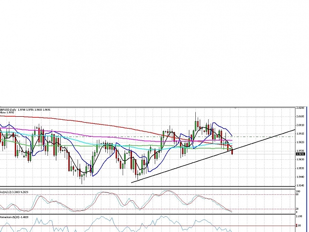Click the Momentum (10) indicator label
This screenshot has height=232, width=309.
point(14,217)
